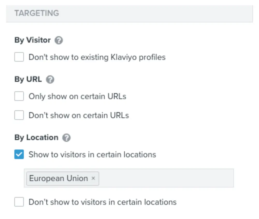Click the "Show to visitors in certain locations" label
The image size is (259, 219).
92,155
